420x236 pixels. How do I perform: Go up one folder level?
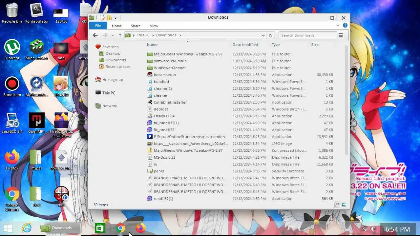(120, 35)
